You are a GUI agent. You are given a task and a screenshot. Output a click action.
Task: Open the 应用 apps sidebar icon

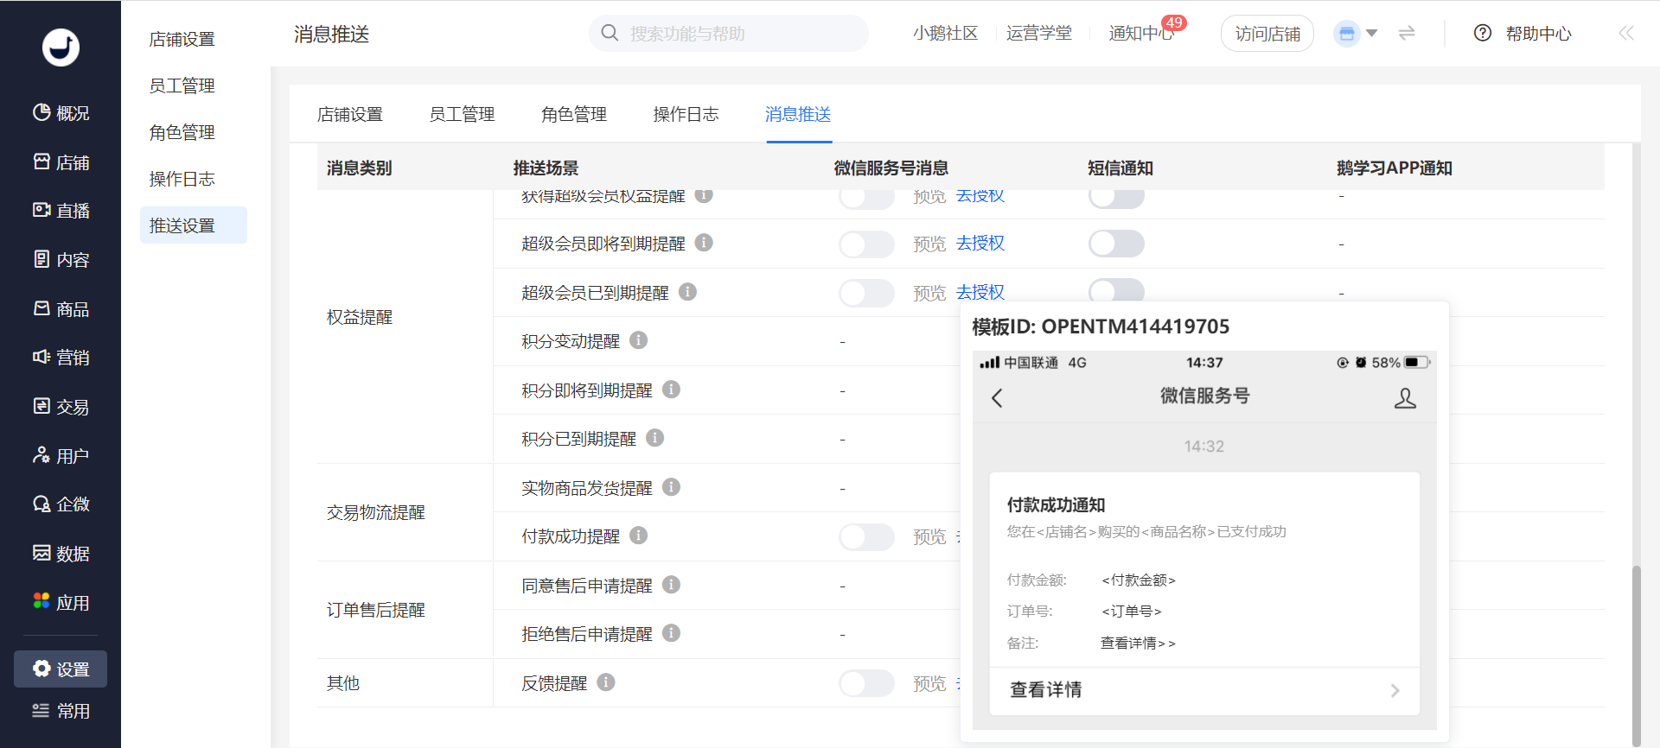tap(41, 601)
